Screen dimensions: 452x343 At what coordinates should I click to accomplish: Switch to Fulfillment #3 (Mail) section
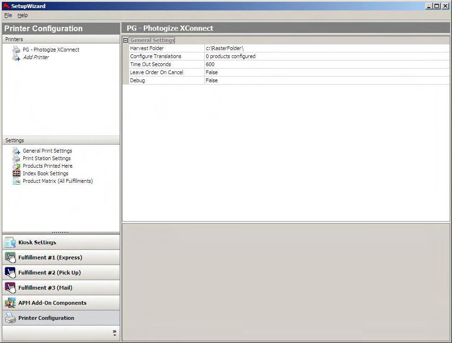pyautogui.click(x=61, y=288)
